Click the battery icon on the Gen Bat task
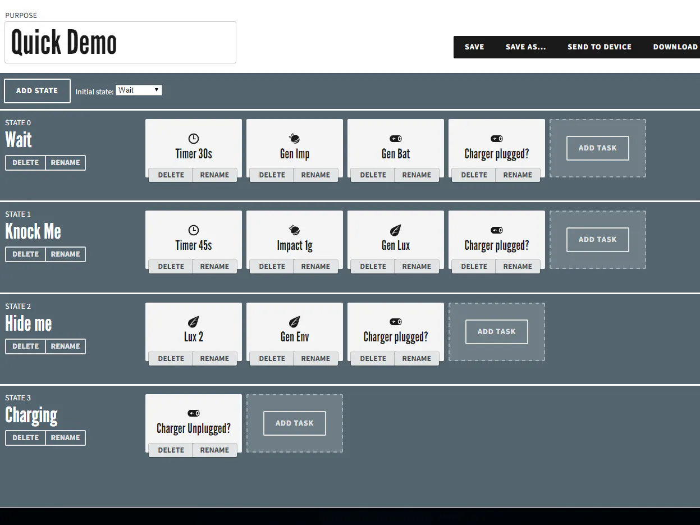This screenshot has width=700, height=525. click(x=395, y=138)
